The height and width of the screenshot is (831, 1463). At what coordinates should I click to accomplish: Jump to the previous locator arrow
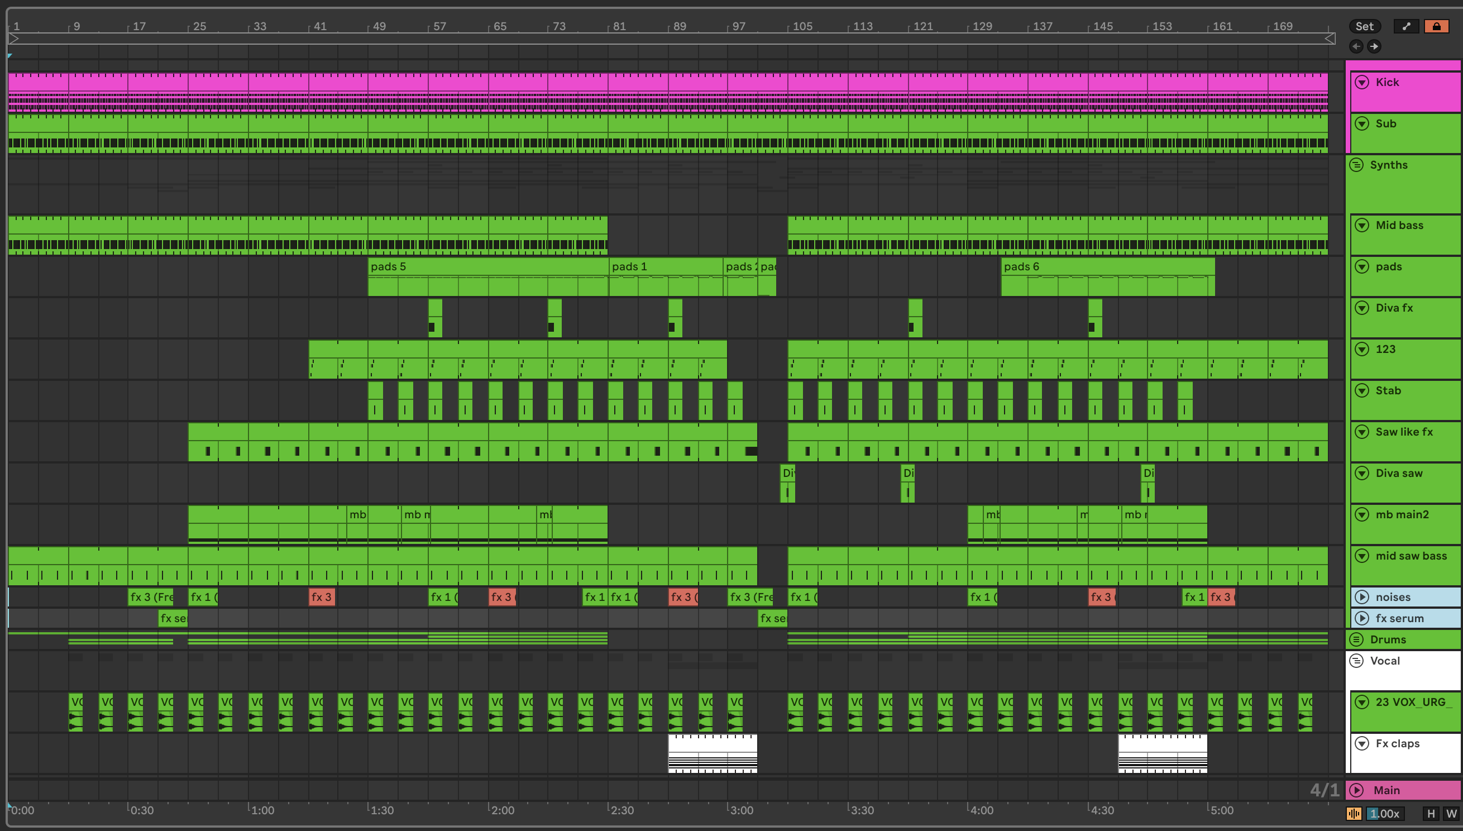(x=1356, y=46)
